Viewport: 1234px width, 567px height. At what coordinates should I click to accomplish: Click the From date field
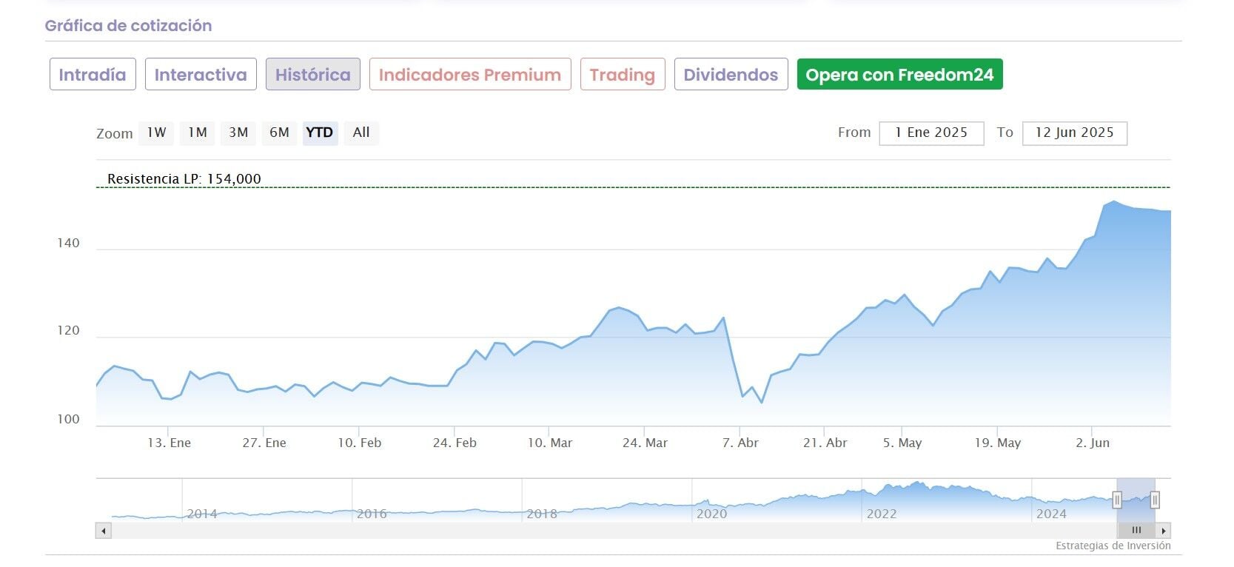tap(931, 133)
